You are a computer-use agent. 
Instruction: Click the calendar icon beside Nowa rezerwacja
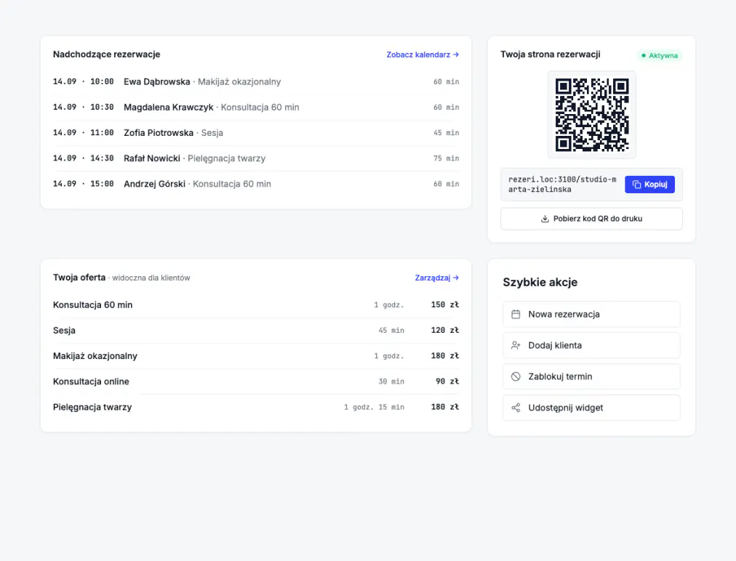[516, 314]
